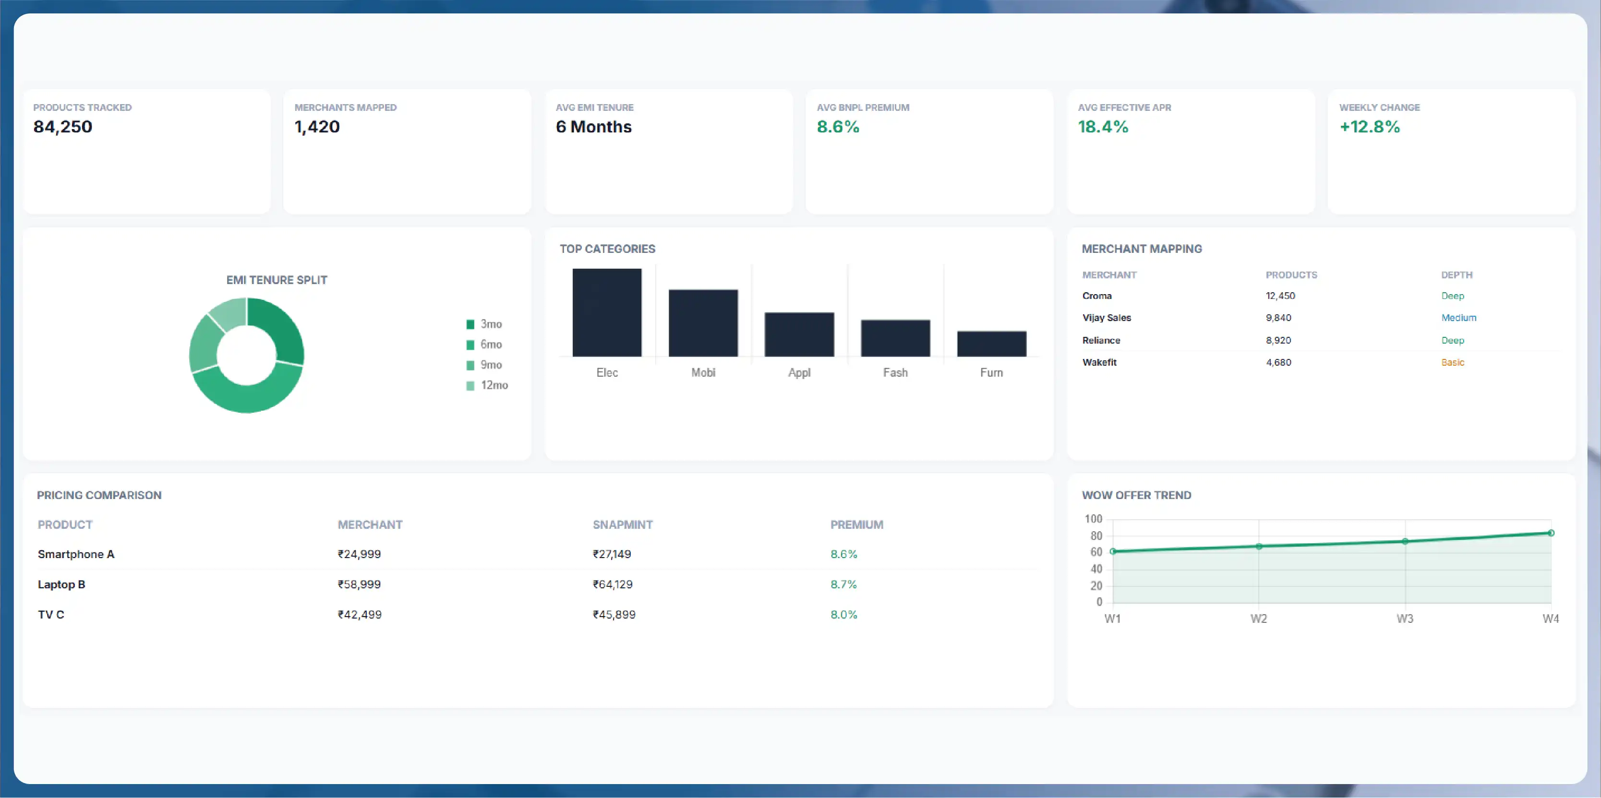The width and height of the screenshot is (1601, 798).
Task: Click the Reliance merchant name
Action: click(x=1101, y=340)
